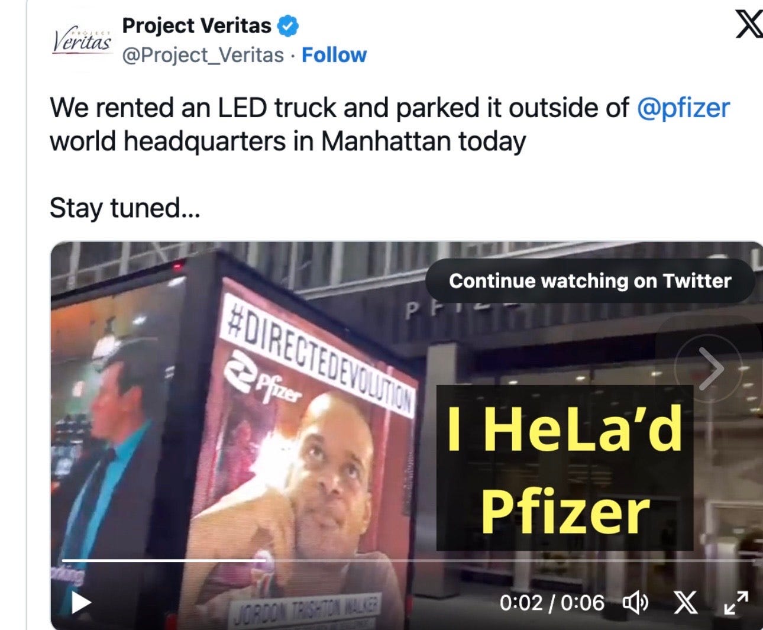Open the Project Veritas profile avatar
Viewport: 763px width, 630px height.
[82, 41]
